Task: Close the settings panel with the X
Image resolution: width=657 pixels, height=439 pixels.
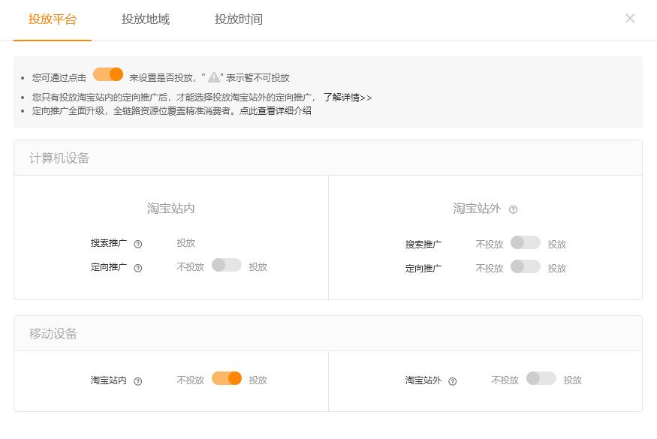Action: coord(630,19)
